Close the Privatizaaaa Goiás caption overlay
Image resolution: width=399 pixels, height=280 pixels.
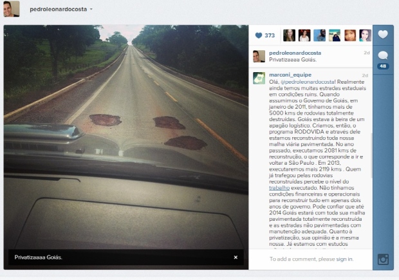click(x=236, y=257)
